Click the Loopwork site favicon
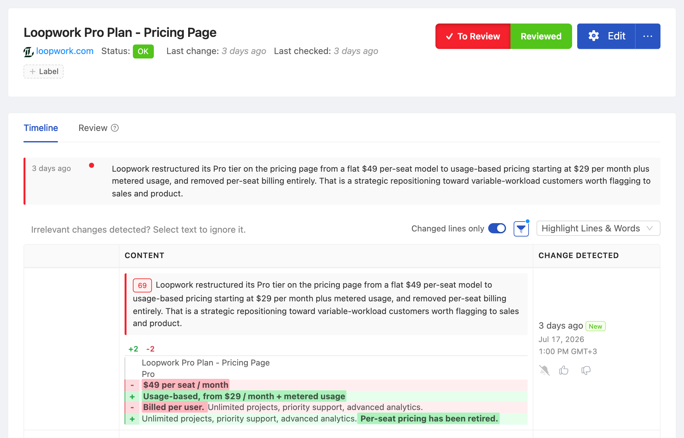Viewport: 684px width, 438px height. tap(29, 51)
